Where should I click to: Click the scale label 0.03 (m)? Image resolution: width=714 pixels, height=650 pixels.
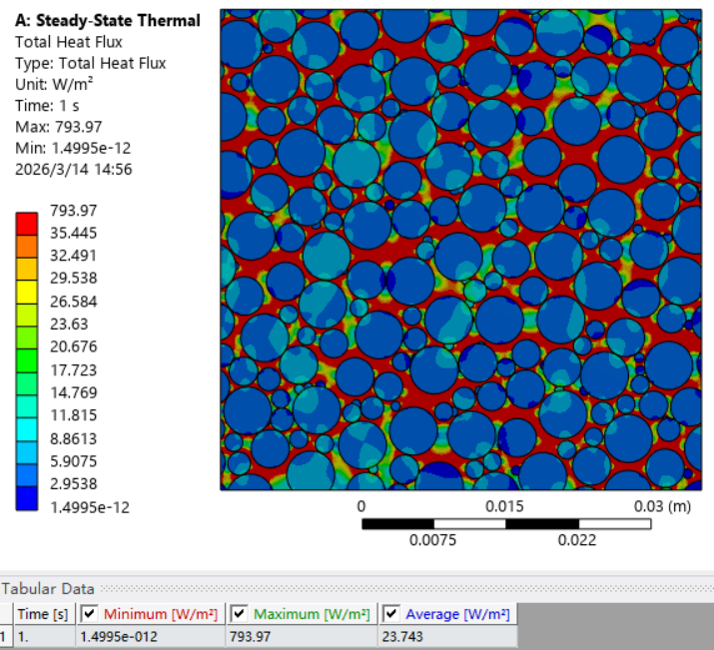tap(662, 506)
